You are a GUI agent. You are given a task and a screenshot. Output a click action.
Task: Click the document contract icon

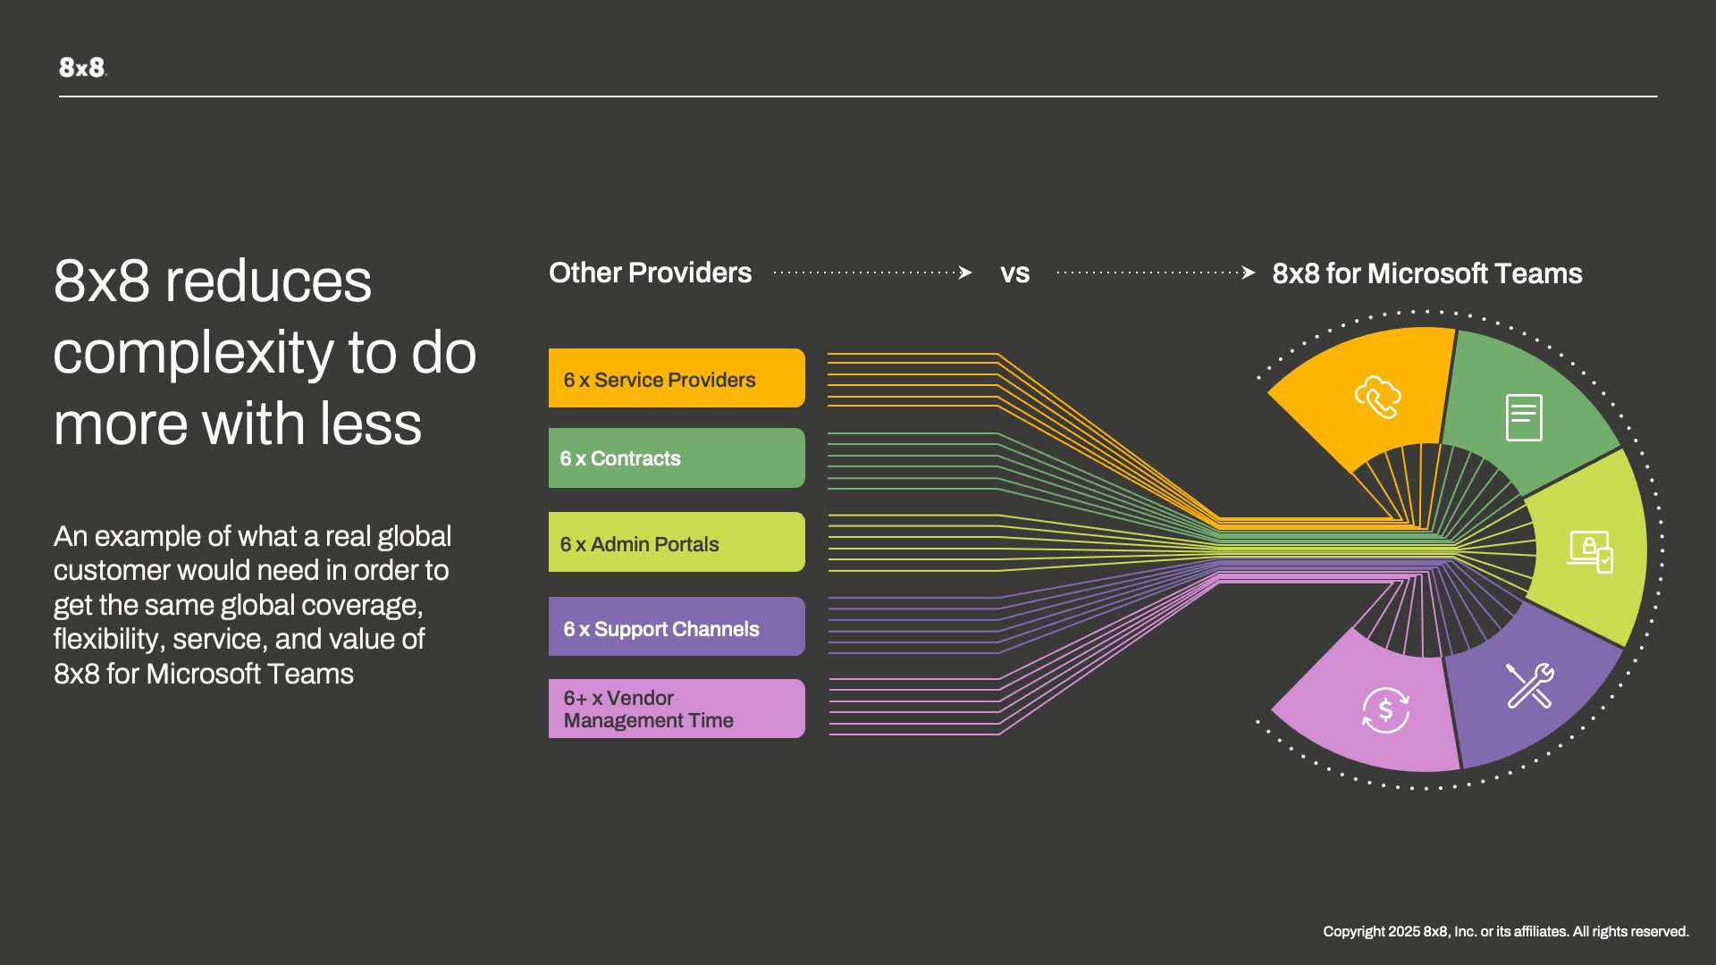[x=1524, y=417]
